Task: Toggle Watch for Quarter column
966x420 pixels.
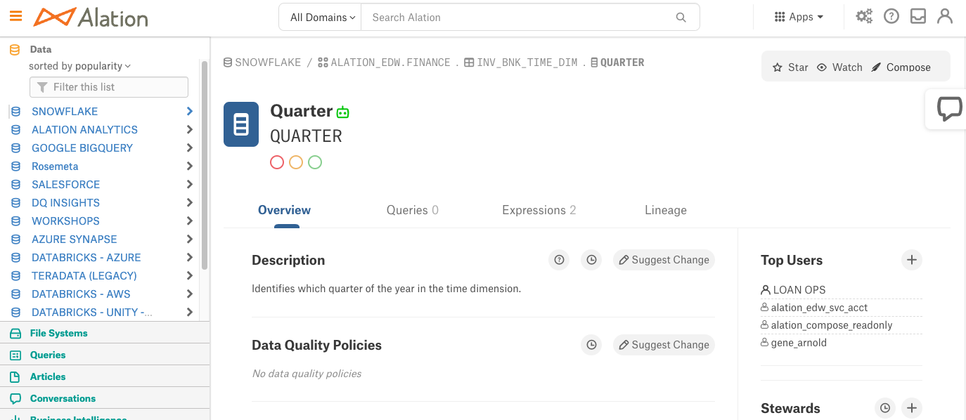Action: (839, 67)
